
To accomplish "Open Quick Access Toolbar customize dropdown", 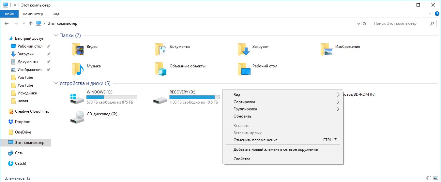I will click(x=15, y=6).
